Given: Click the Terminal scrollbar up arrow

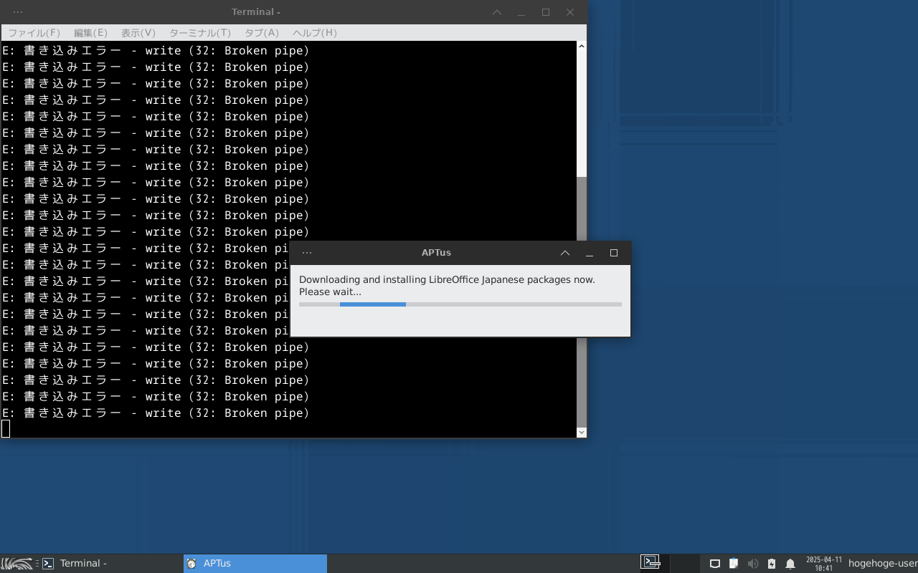Looking at the screenshot, I should click(582, 47).
